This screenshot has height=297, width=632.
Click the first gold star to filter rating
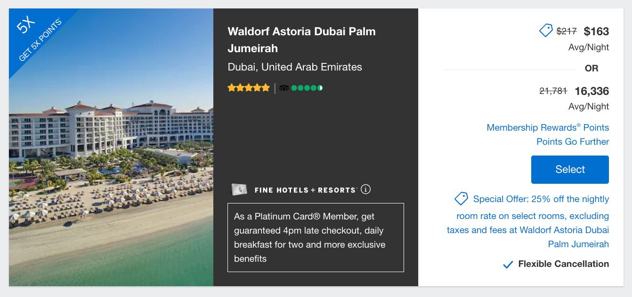pos(231,87)
